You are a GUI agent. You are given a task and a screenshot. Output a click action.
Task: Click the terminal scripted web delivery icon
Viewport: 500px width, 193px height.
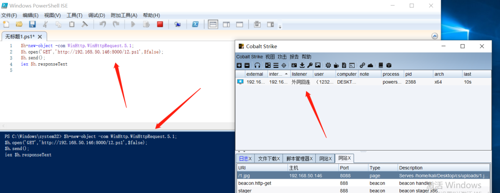point(352,65)
